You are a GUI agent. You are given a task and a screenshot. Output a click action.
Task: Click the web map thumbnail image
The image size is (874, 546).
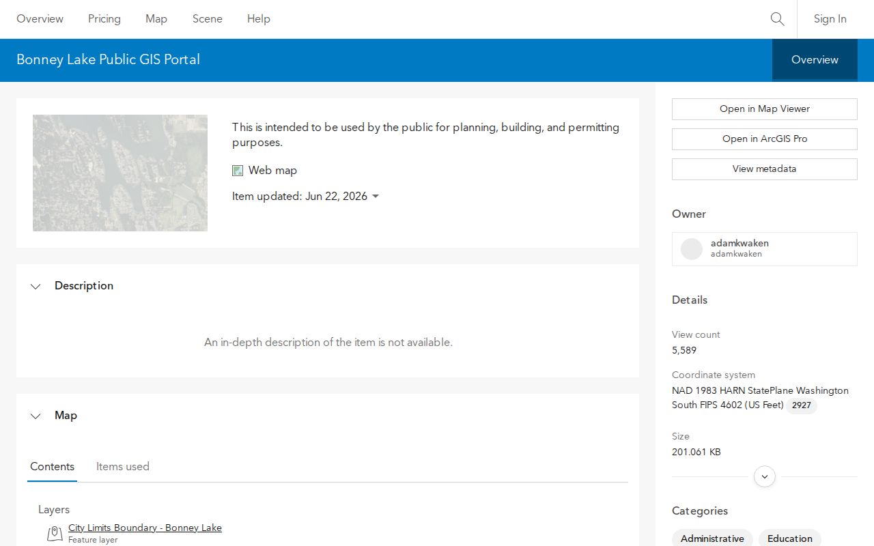pos(120,173)
